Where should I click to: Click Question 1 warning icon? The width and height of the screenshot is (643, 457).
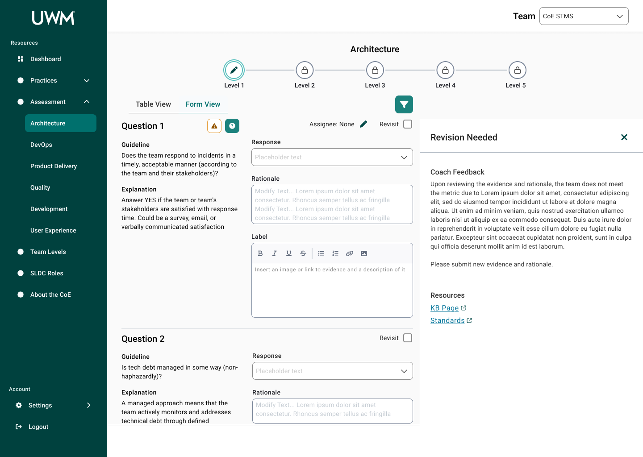click(x=214, y=126)
